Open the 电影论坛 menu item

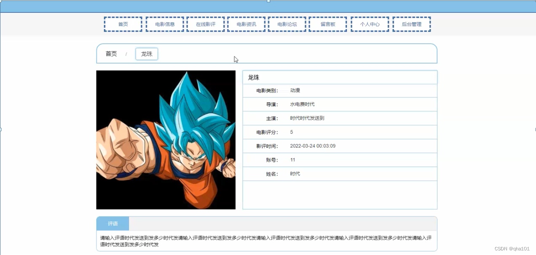[287, 24]
